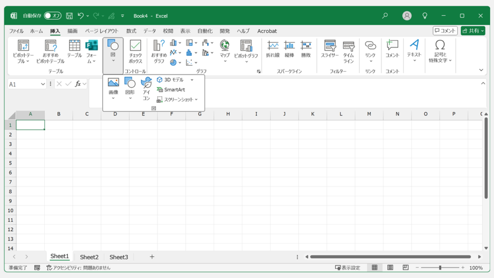Click the Share (共有) button
Image resolution: width=494 pixels, height=278 pixels.
(473, 30)
